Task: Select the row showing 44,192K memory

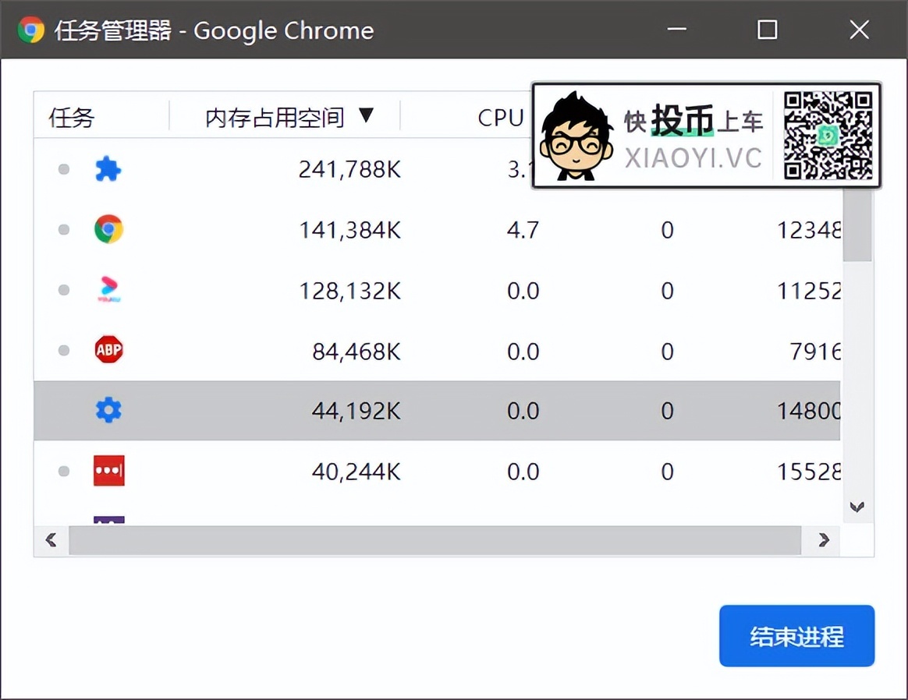Action: 390,410
